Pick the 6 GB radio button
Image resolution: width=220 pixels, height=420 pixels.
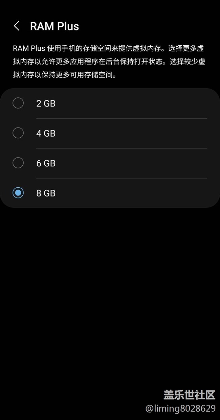[x=18, y=163]
